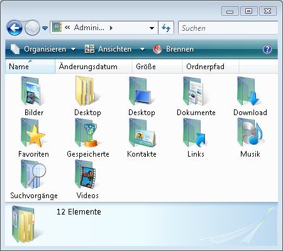Open help with the question mark icon
283x251 pixels.
[267, 49]
